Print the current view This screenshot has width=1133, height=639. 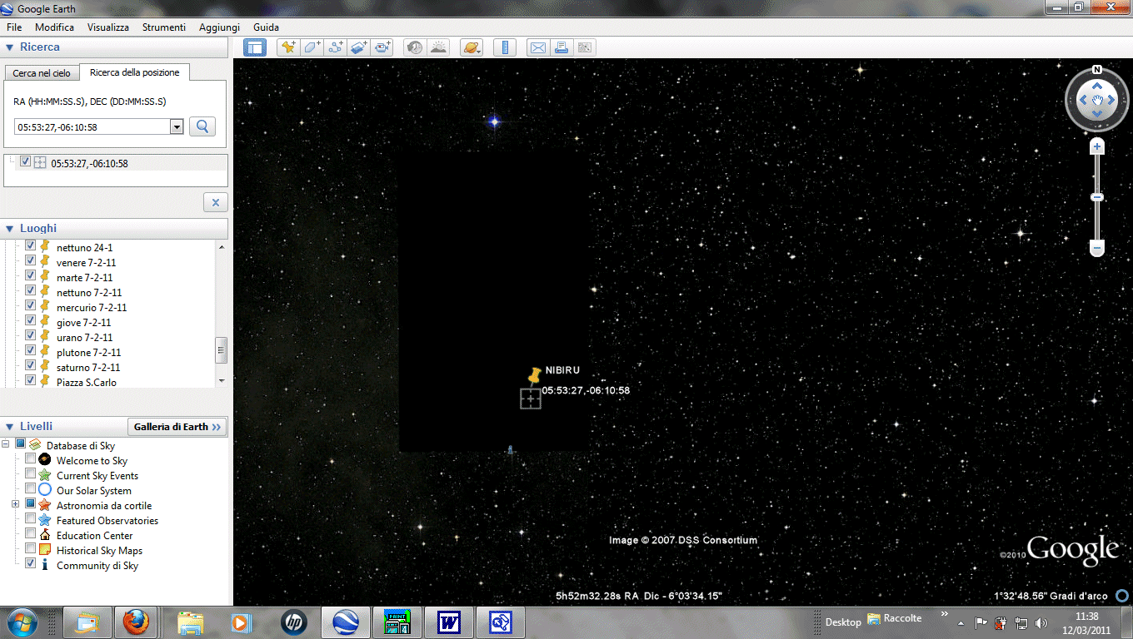(561, 47)
